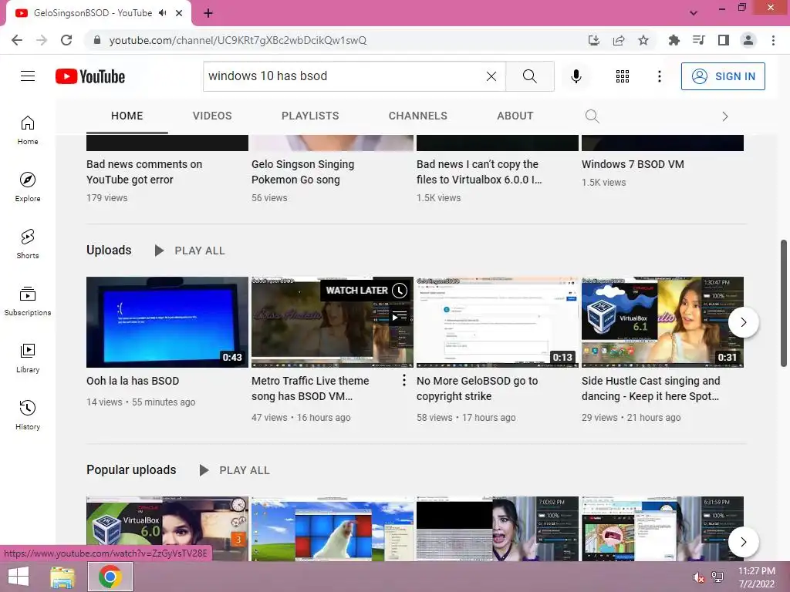
Task: Switch to the PLAYLISTS tab
Action: (x=310, y=116)
